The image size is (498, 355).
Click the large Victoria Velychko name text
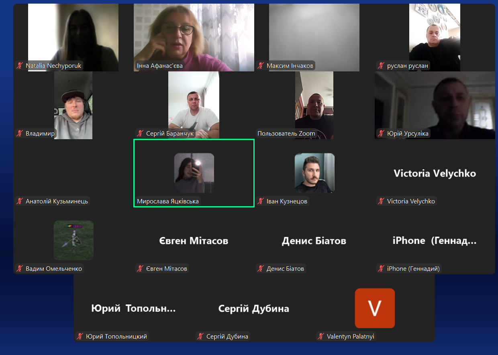point(435,173)
